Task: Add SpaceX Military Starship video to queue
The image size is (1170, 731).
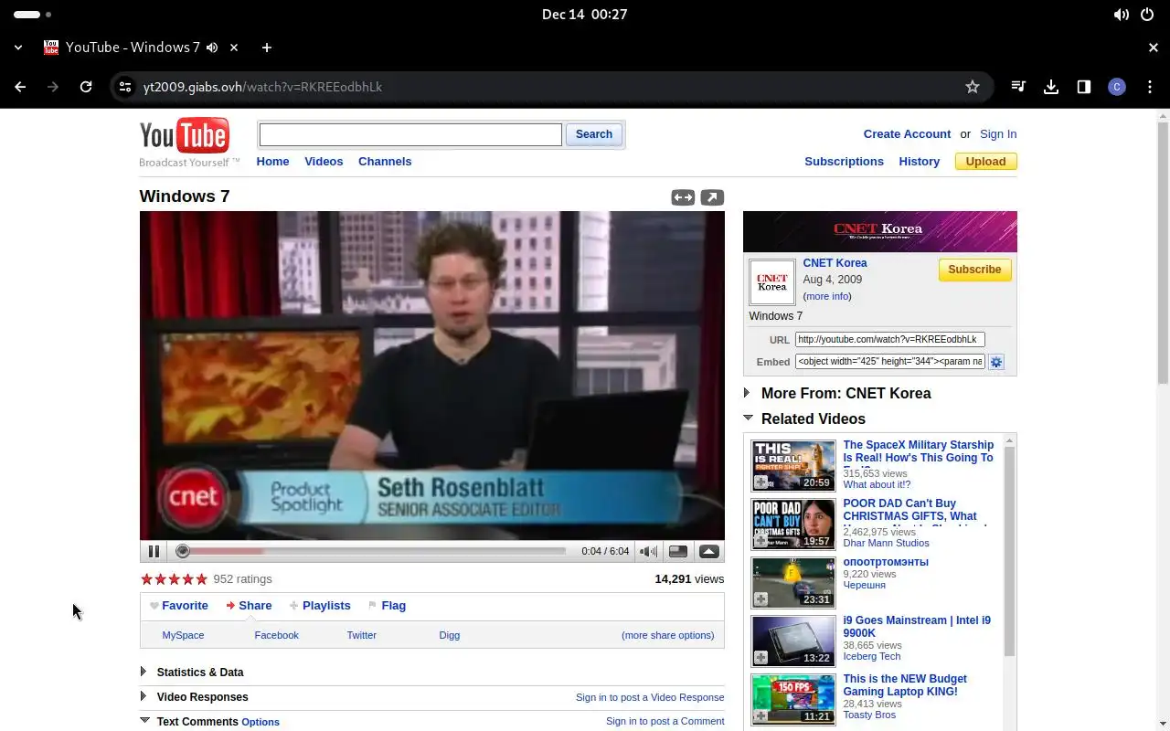Action: (x=760, y=482)
